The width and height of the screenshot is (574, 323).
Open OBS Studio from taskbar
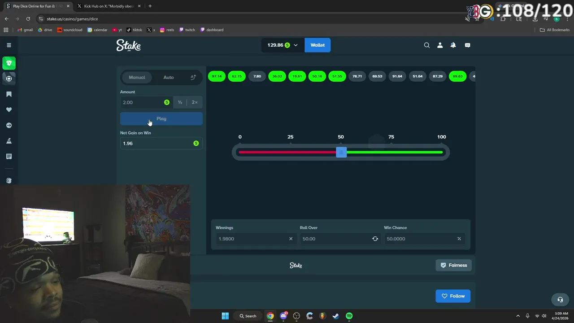pos(296,316)
